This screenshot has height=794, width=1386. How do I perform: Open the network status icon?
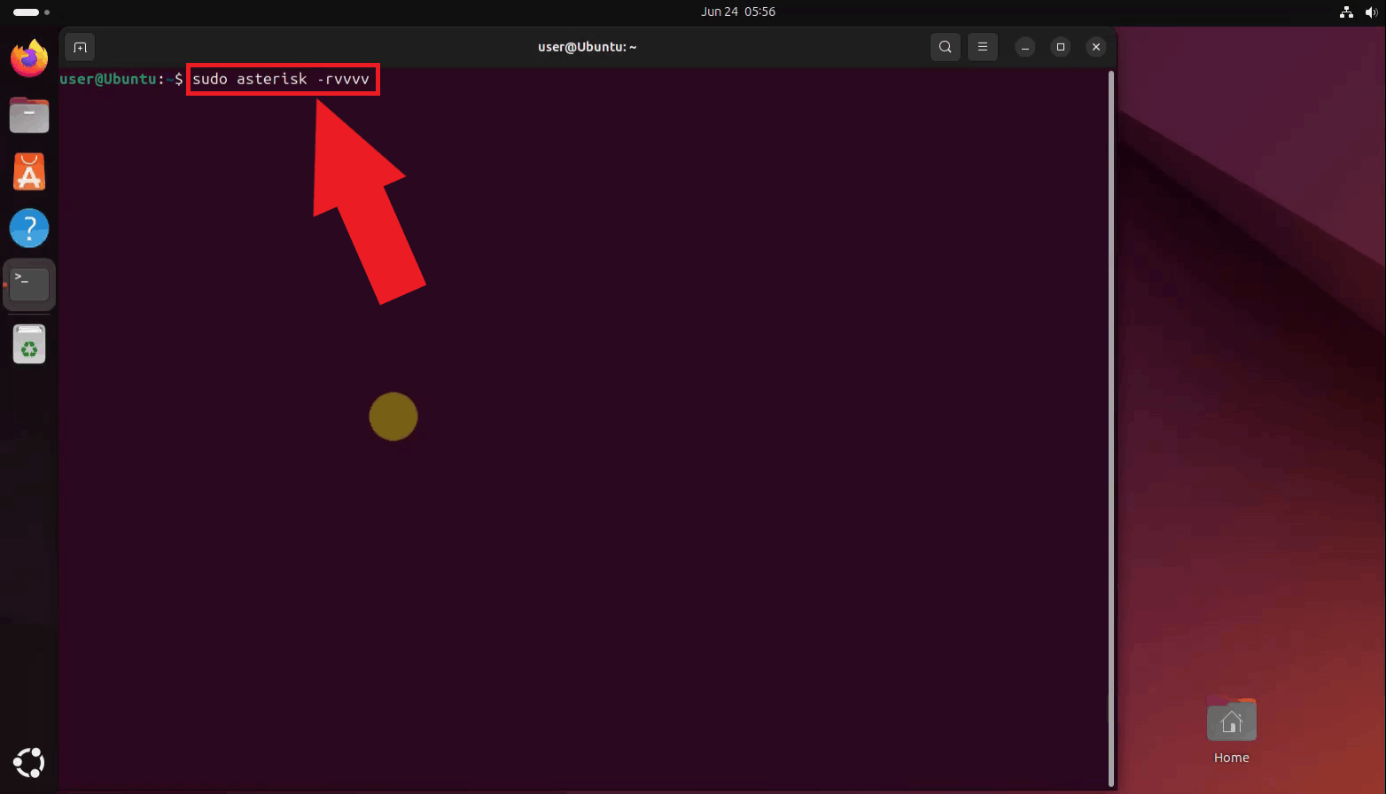coord(1346,12)
